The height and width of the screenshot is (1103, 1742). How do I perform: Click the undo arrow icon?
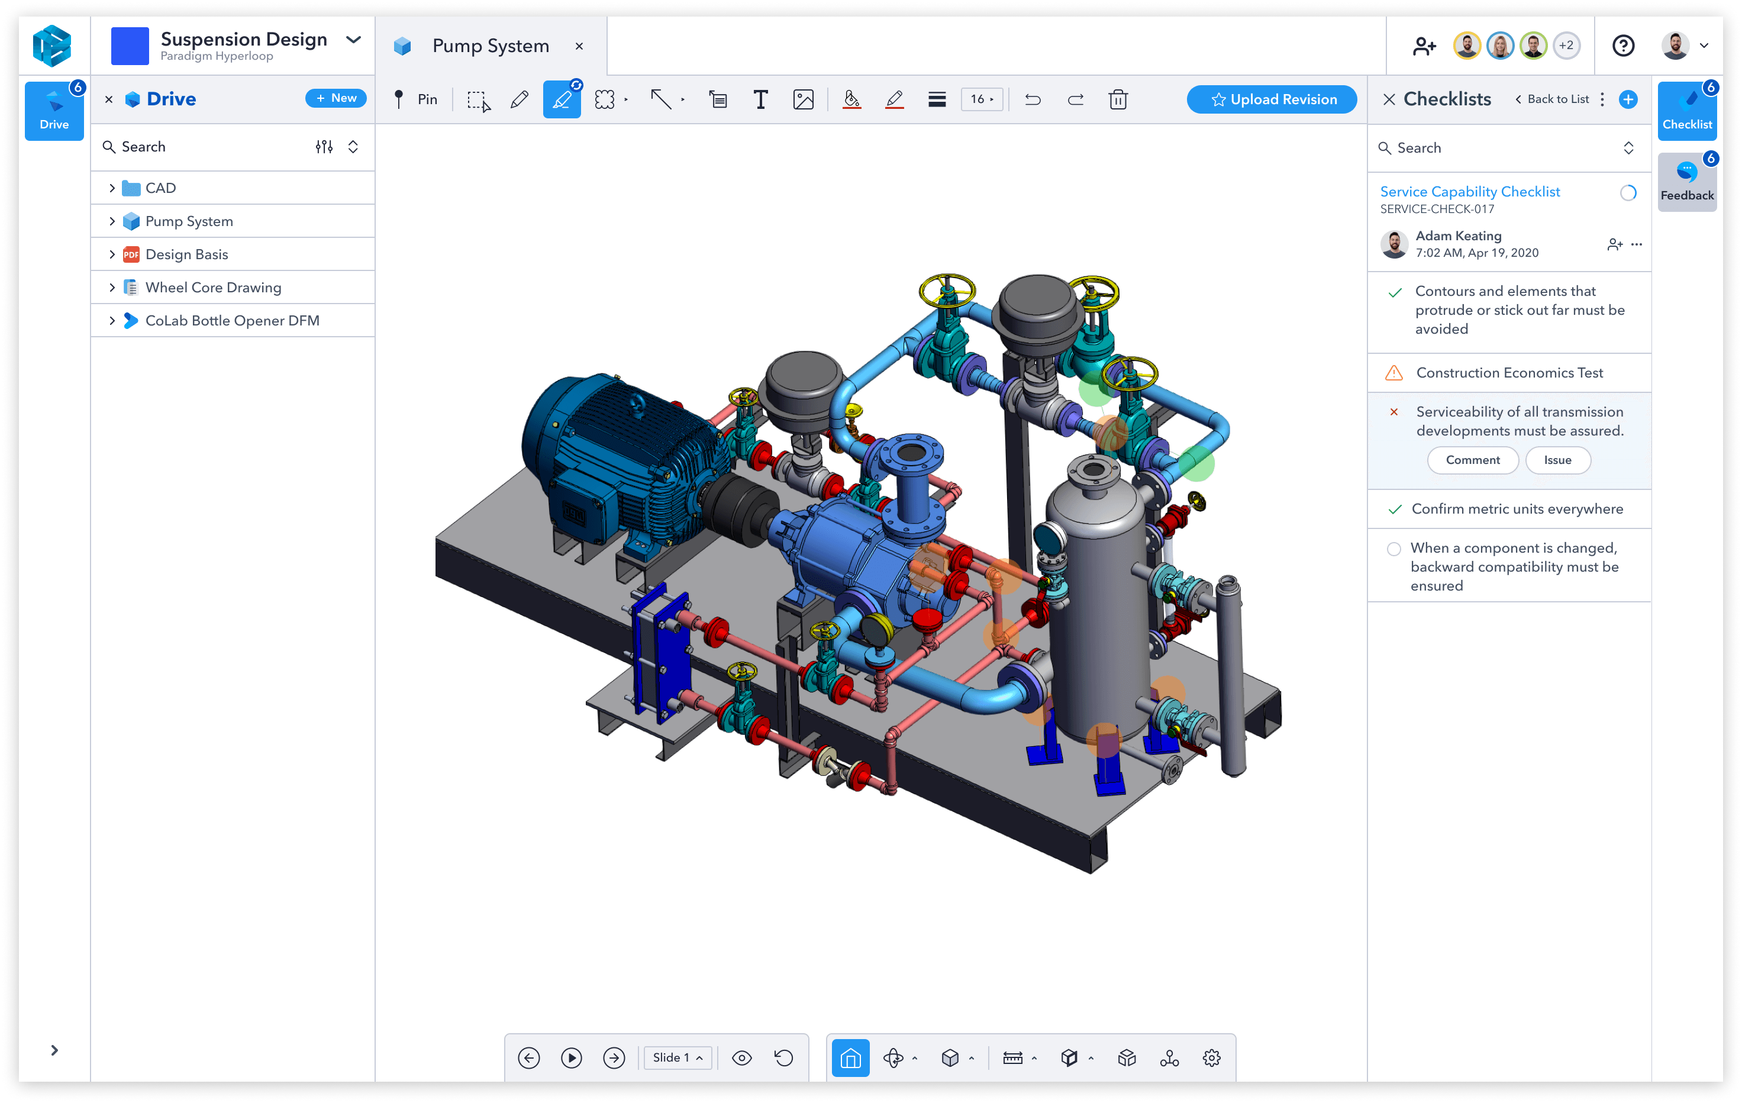[x=1033, y=99]
